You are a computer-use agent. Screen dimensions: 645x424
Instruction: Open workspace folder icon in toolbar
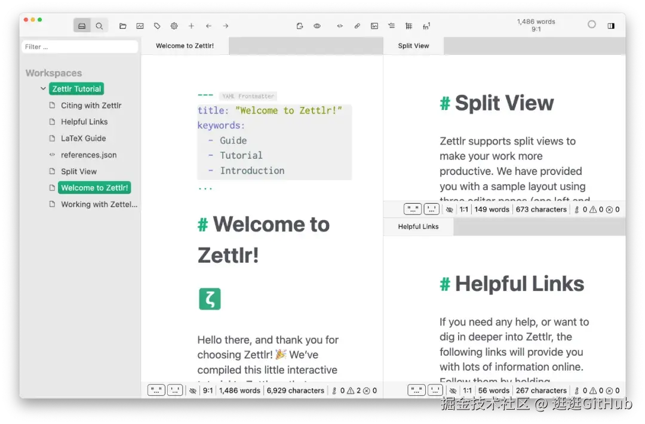(122, 26)
